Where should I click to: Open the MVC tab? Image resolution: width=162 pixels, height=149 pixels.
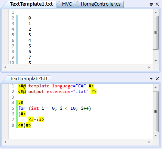tap(67, 4)
